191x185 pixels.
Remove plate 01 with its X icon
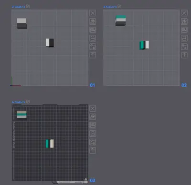(x=93, y=13)
